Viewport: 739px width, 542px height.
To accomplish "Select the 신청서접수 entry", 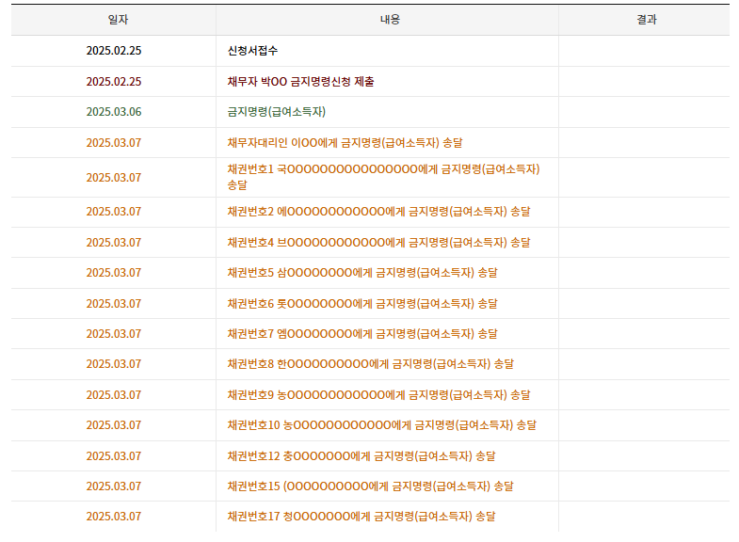I will point(252,51).
